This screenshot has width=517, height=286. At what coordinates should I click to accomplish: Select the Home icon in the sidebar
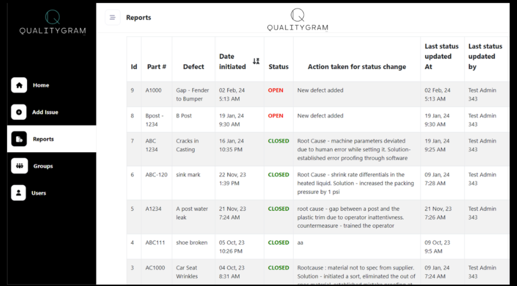[x=19, y=85]
